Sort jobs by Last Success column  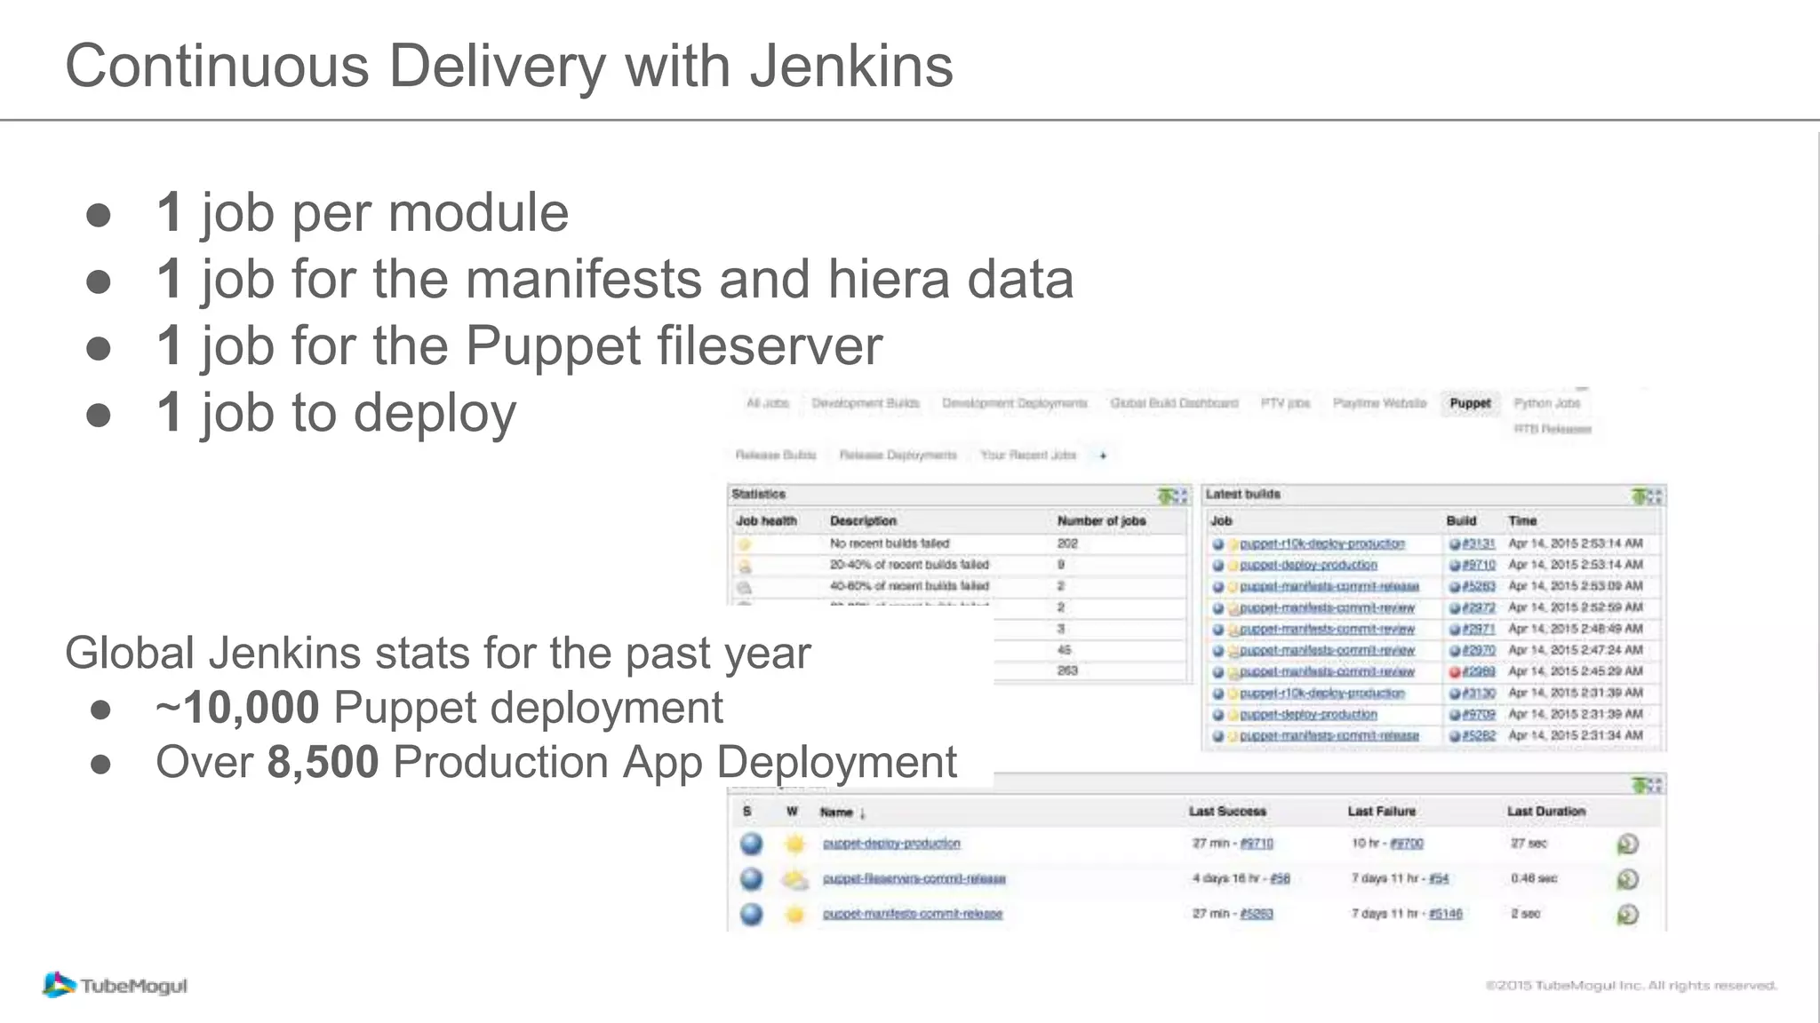[1227, 812]
